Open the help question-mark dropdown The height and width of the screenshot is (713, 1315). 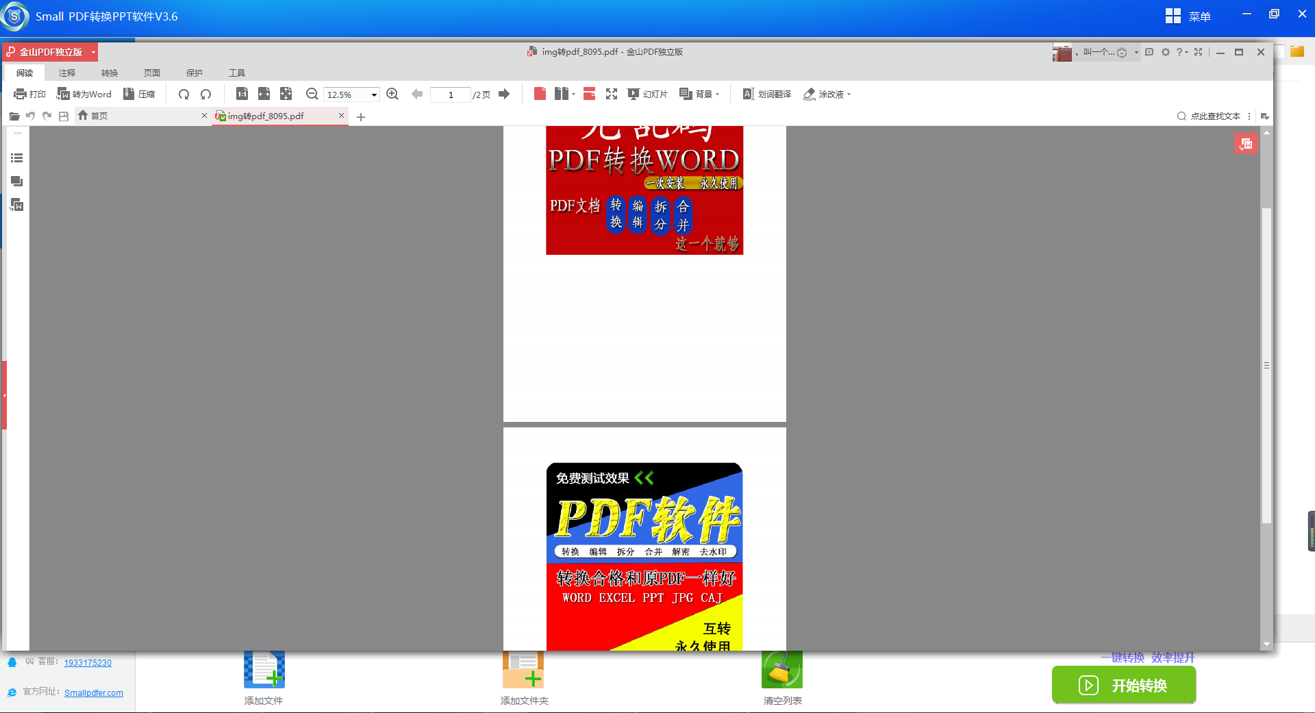[x=1182, y=52]
